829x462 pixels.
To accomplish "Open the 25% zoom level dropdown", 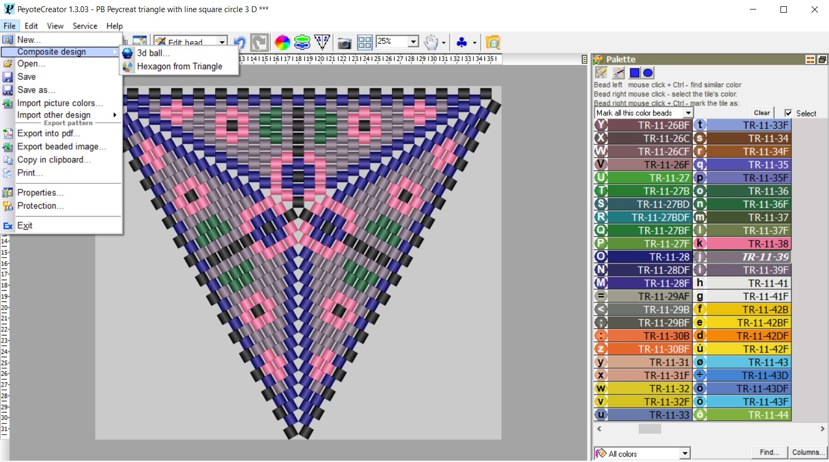I will (x=414, y=42).
